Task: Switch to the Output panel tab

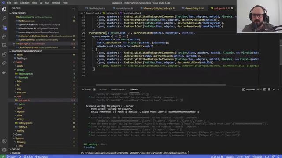Action: 103,90
